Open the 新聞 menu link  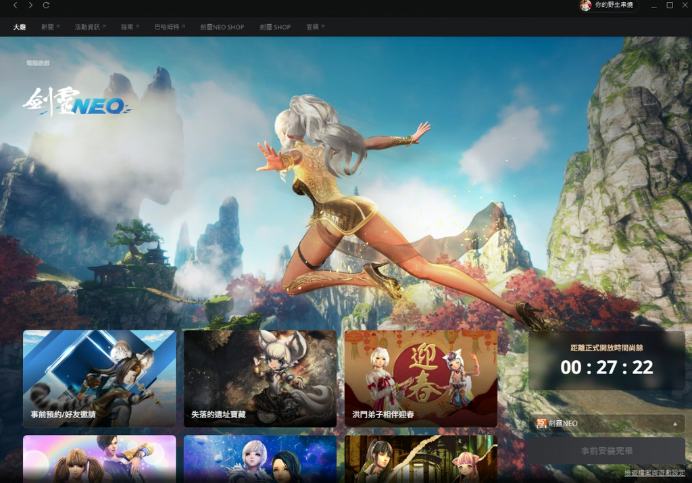click(x=50, y=27)
